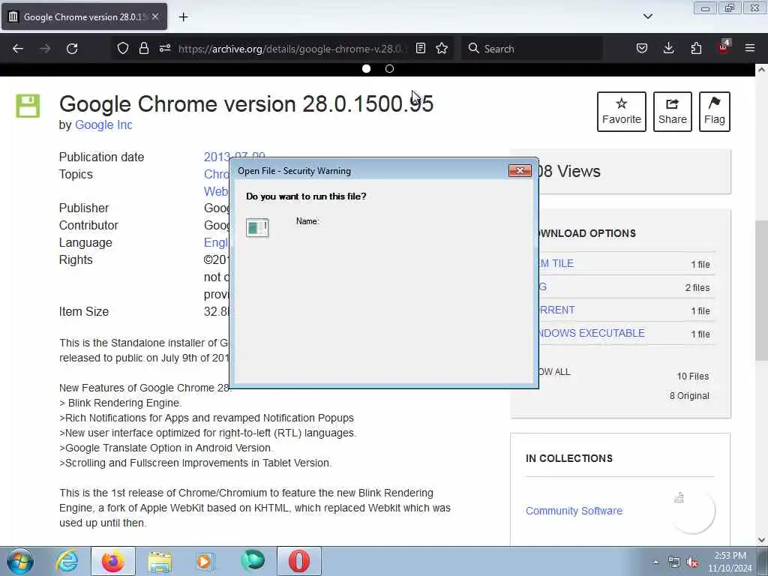Click Language English link
Screen dimensions: 768x576
(216, 242)
